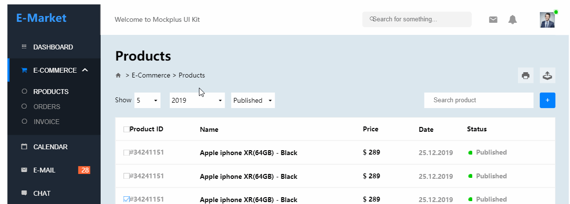Click the E-Commerce breadcrumb link
This screenshot has width=570, height=204.
click(x=151, y=76)
